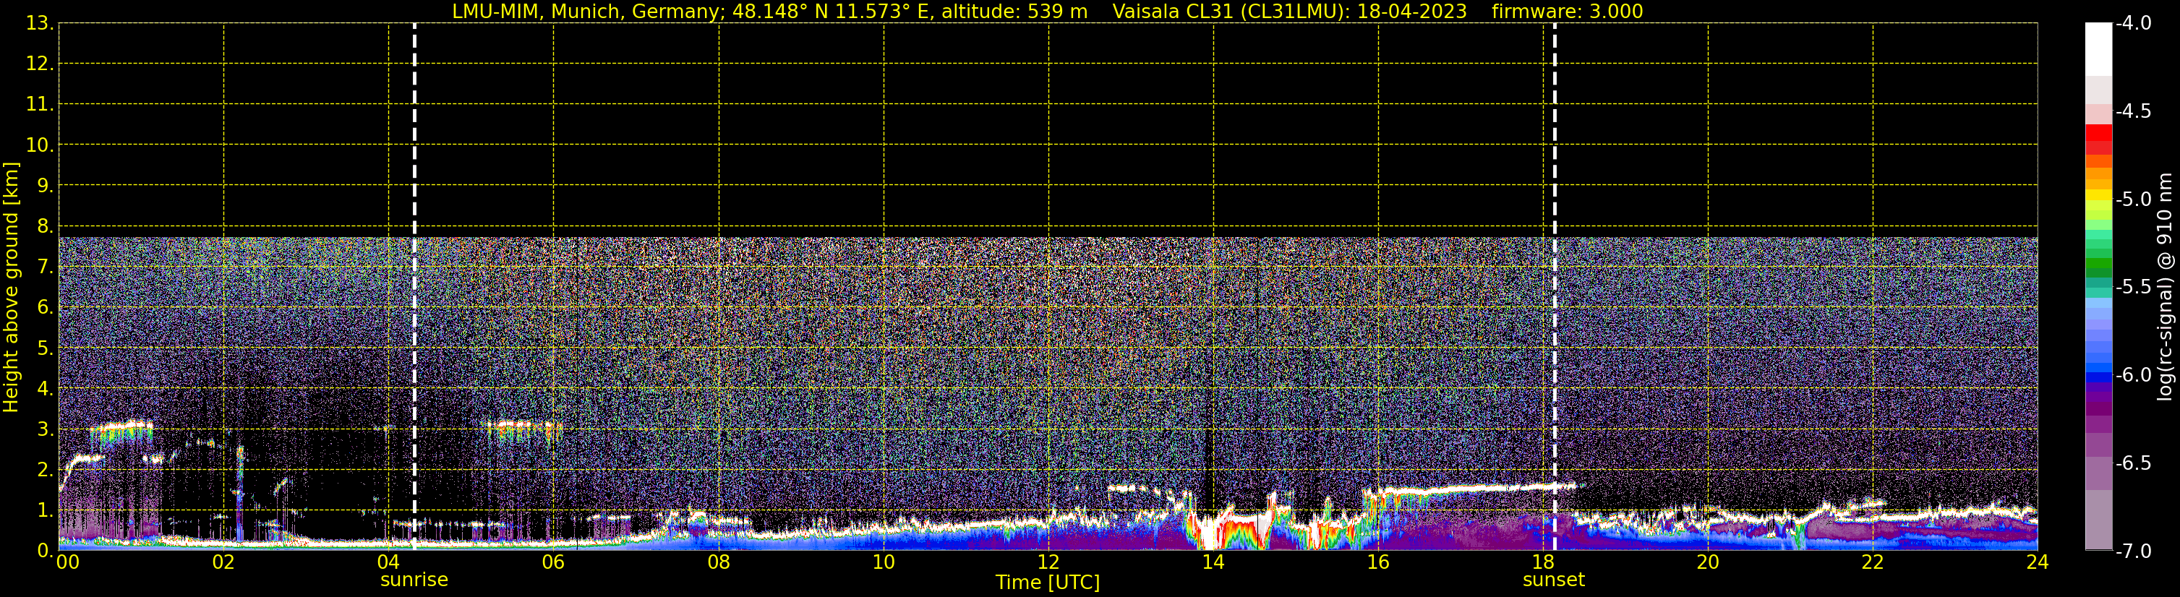Click the '-7.0' colorbar value

[x=2134, y=551]
